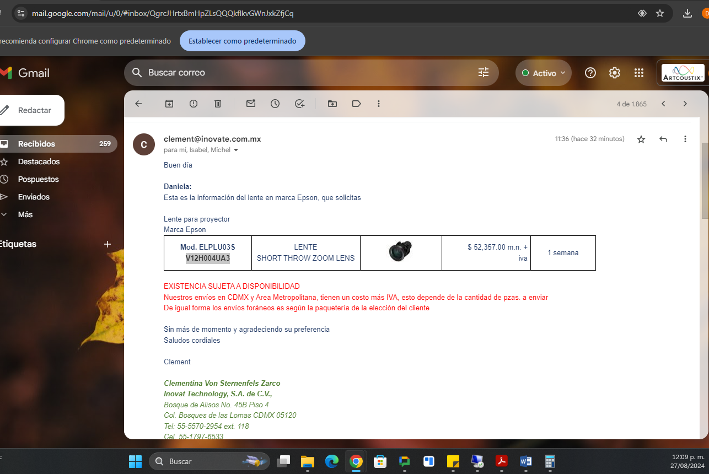The width and height of the screenshot is (709, 474).
Task: Open Gmail settings gear
Action: point(615,73)
